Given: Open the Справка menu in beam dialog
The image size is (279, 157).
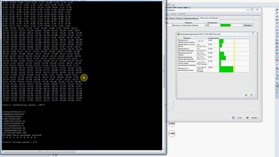Looking at the screenshot, I should tap(182, 14).
